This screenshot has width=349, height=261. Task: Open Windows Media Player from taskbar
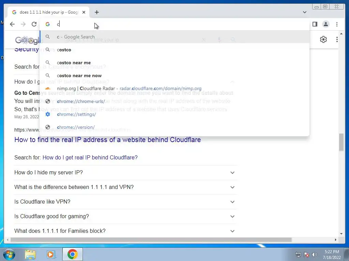[51, 254]
